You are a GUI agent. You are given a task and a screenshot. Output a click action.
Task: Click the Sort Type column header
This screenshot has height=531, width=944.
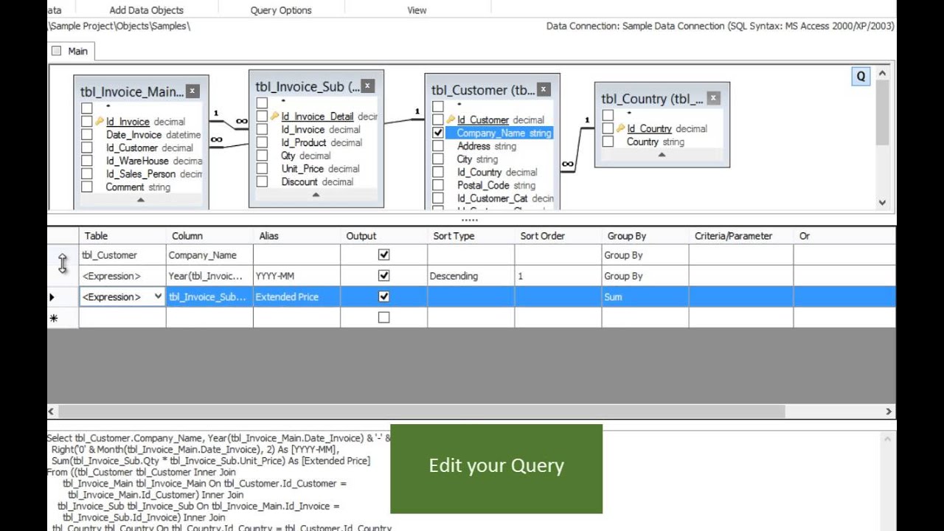tap(471, 236)
